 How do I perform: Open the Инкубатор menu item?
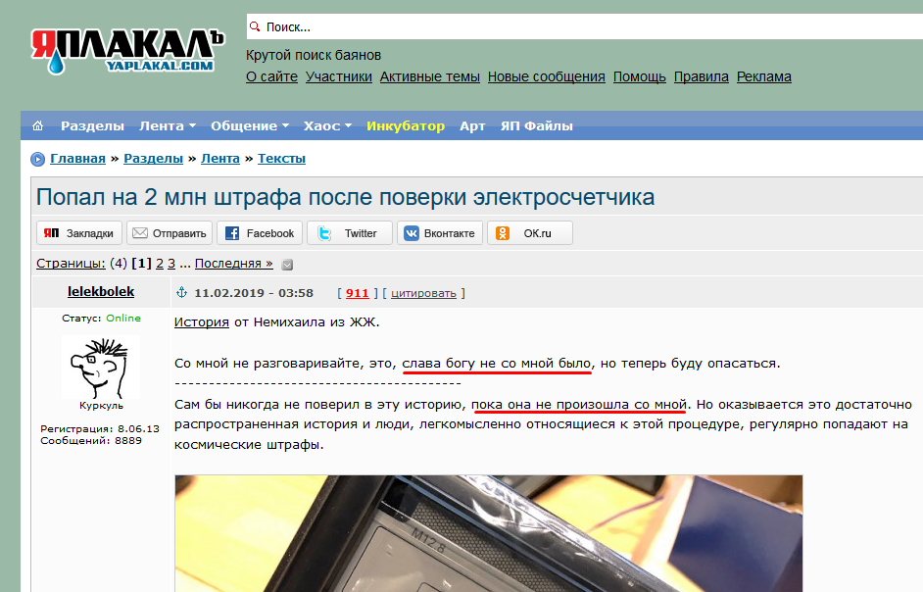tap(405, 126)
